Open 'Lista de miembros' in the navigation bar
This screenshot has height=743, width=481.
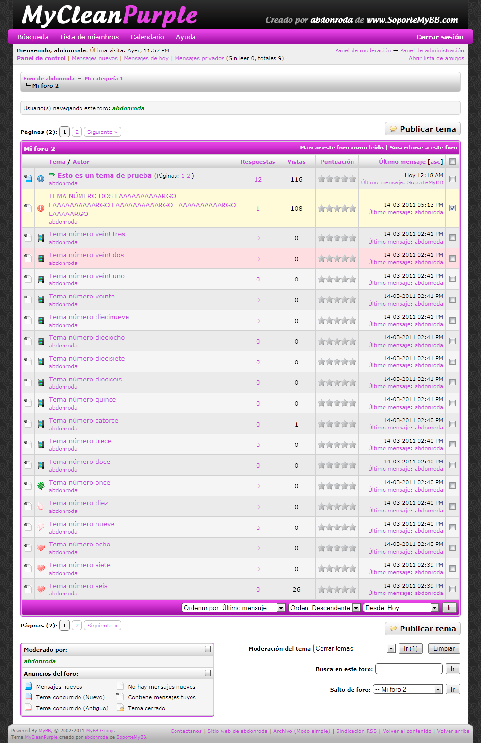tap(89, 37)
